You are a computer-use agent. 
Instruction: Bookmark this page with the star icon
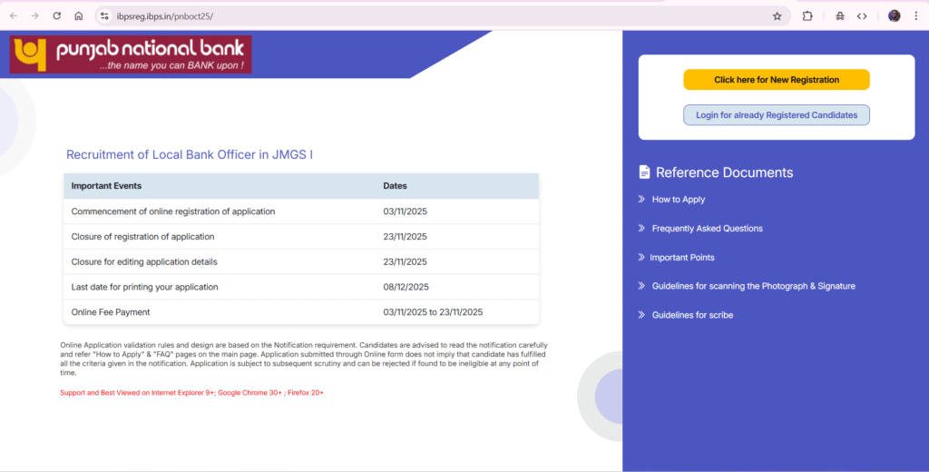tap(777, 16)
